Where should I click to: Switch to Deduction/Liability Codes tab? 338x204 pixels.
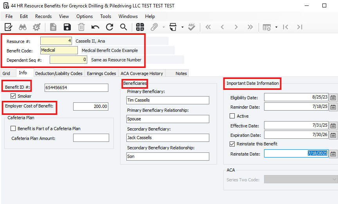[x=59, y=73]
